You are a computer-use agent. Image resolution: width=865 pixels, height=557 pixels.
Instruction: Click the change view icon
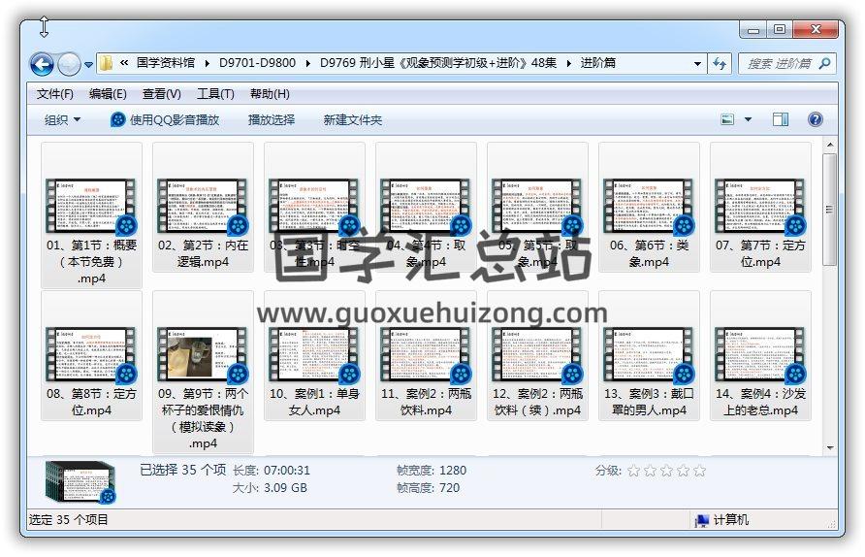click(x=728, y=119)
